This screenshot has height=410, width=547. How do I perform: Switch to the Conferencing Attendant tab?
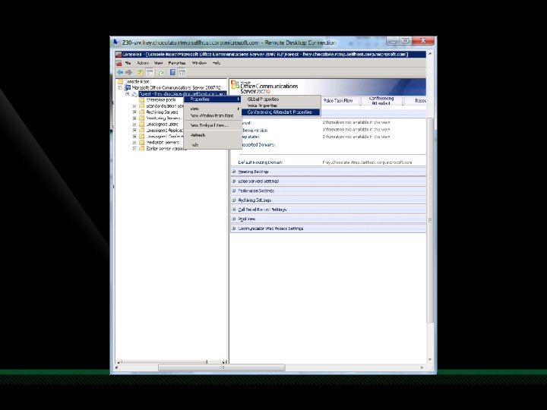pyautogui.click(x=381, y=101)
